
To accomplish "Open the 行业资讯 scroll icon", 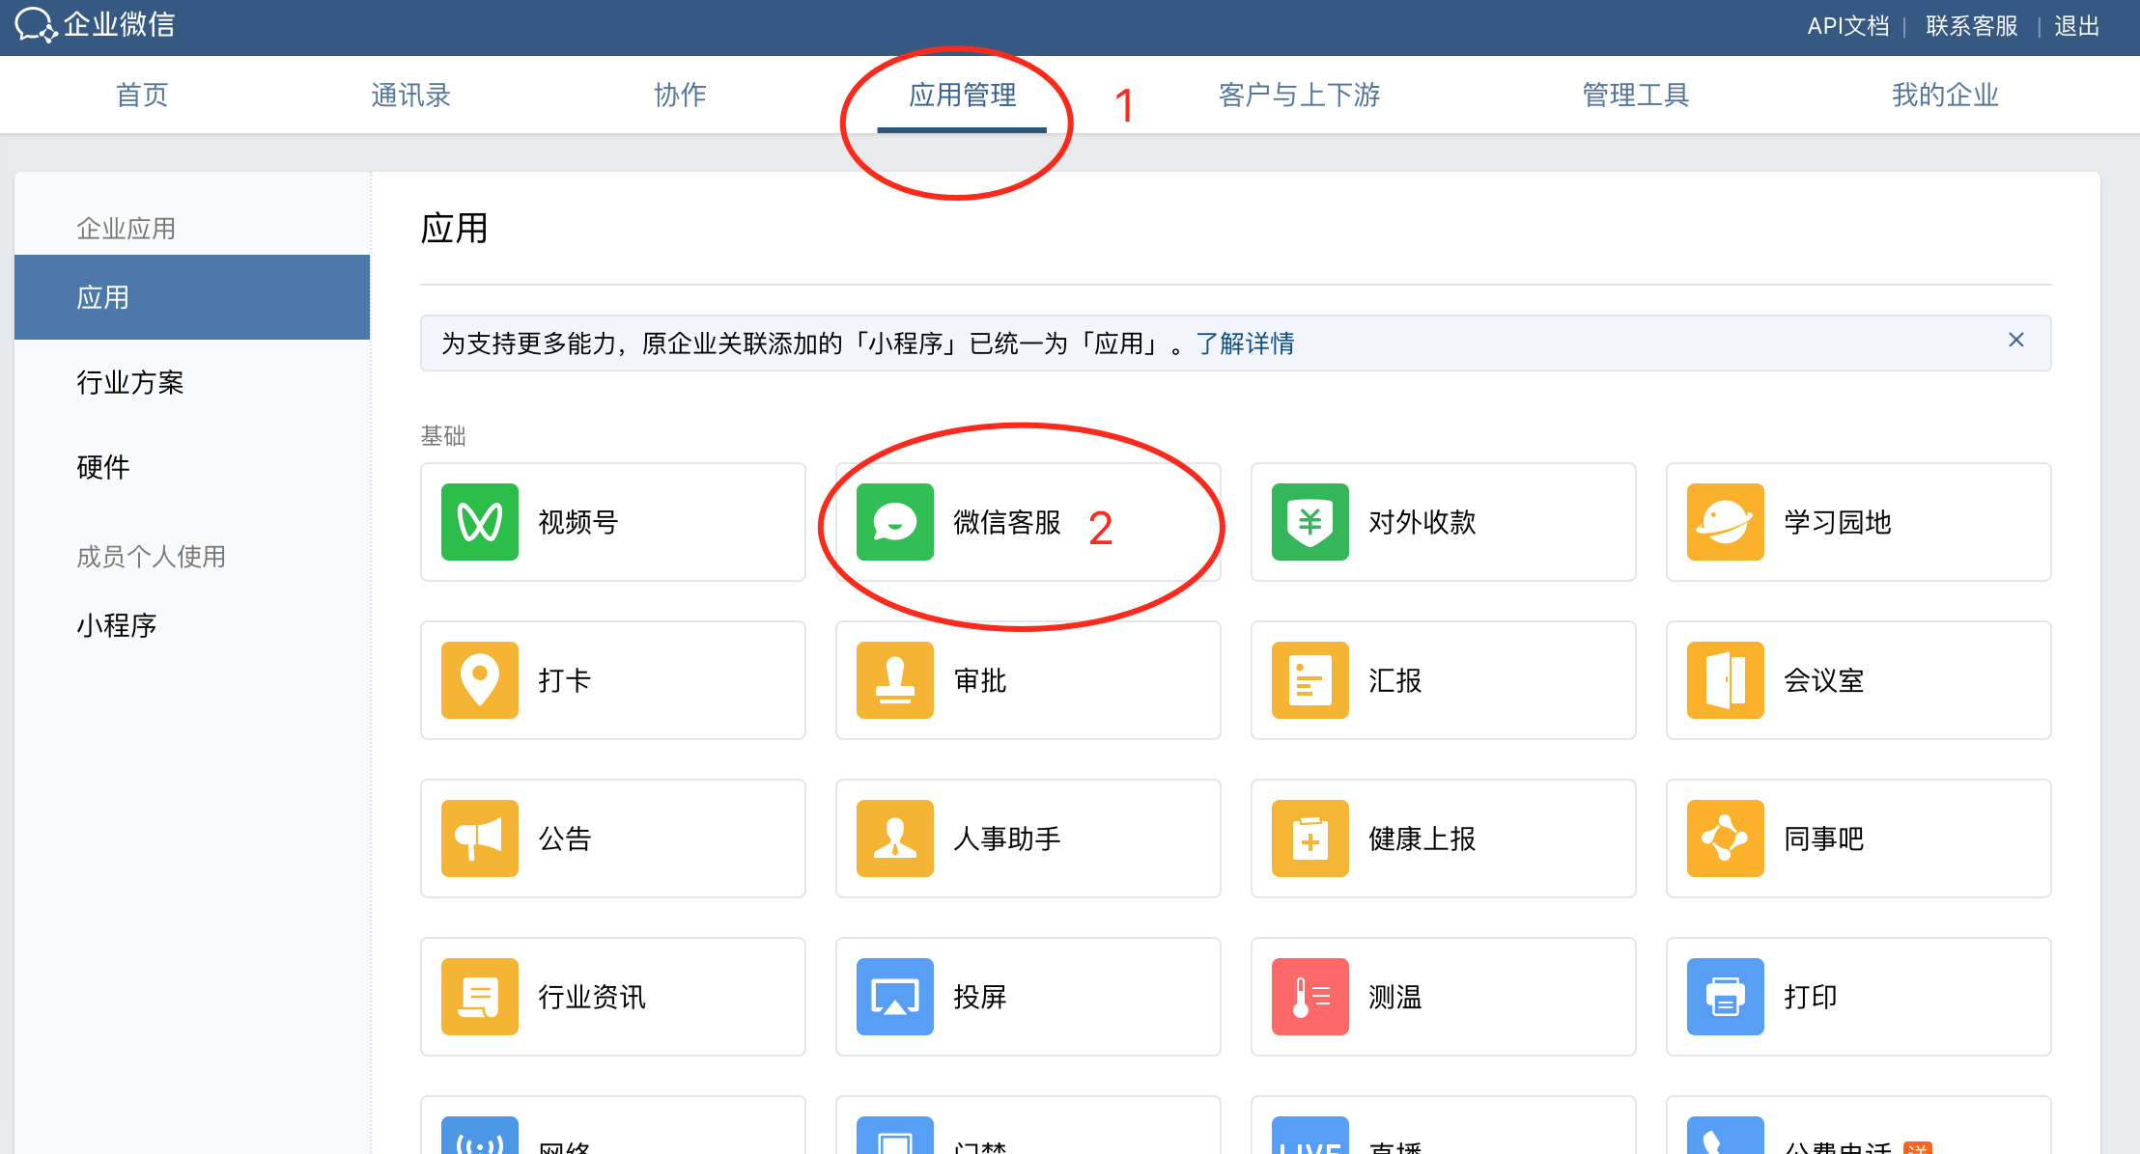I will click(480, 997).
